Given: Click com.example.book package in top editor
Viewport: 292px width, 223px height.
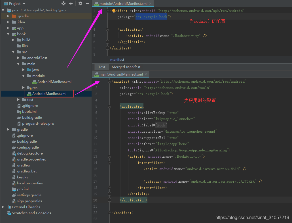Looking at the screenshot, I should (x=151, y=17).
